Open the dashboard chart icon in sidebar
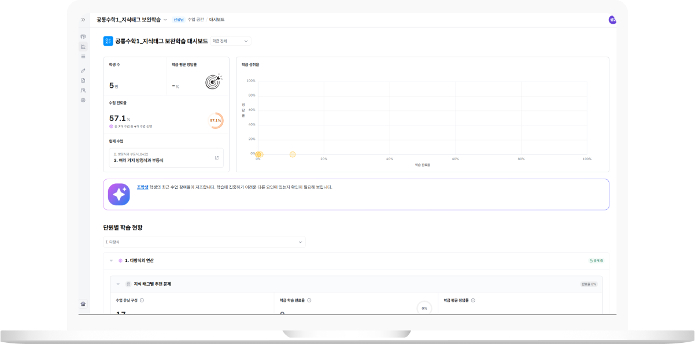 click(x=83, y=46)
